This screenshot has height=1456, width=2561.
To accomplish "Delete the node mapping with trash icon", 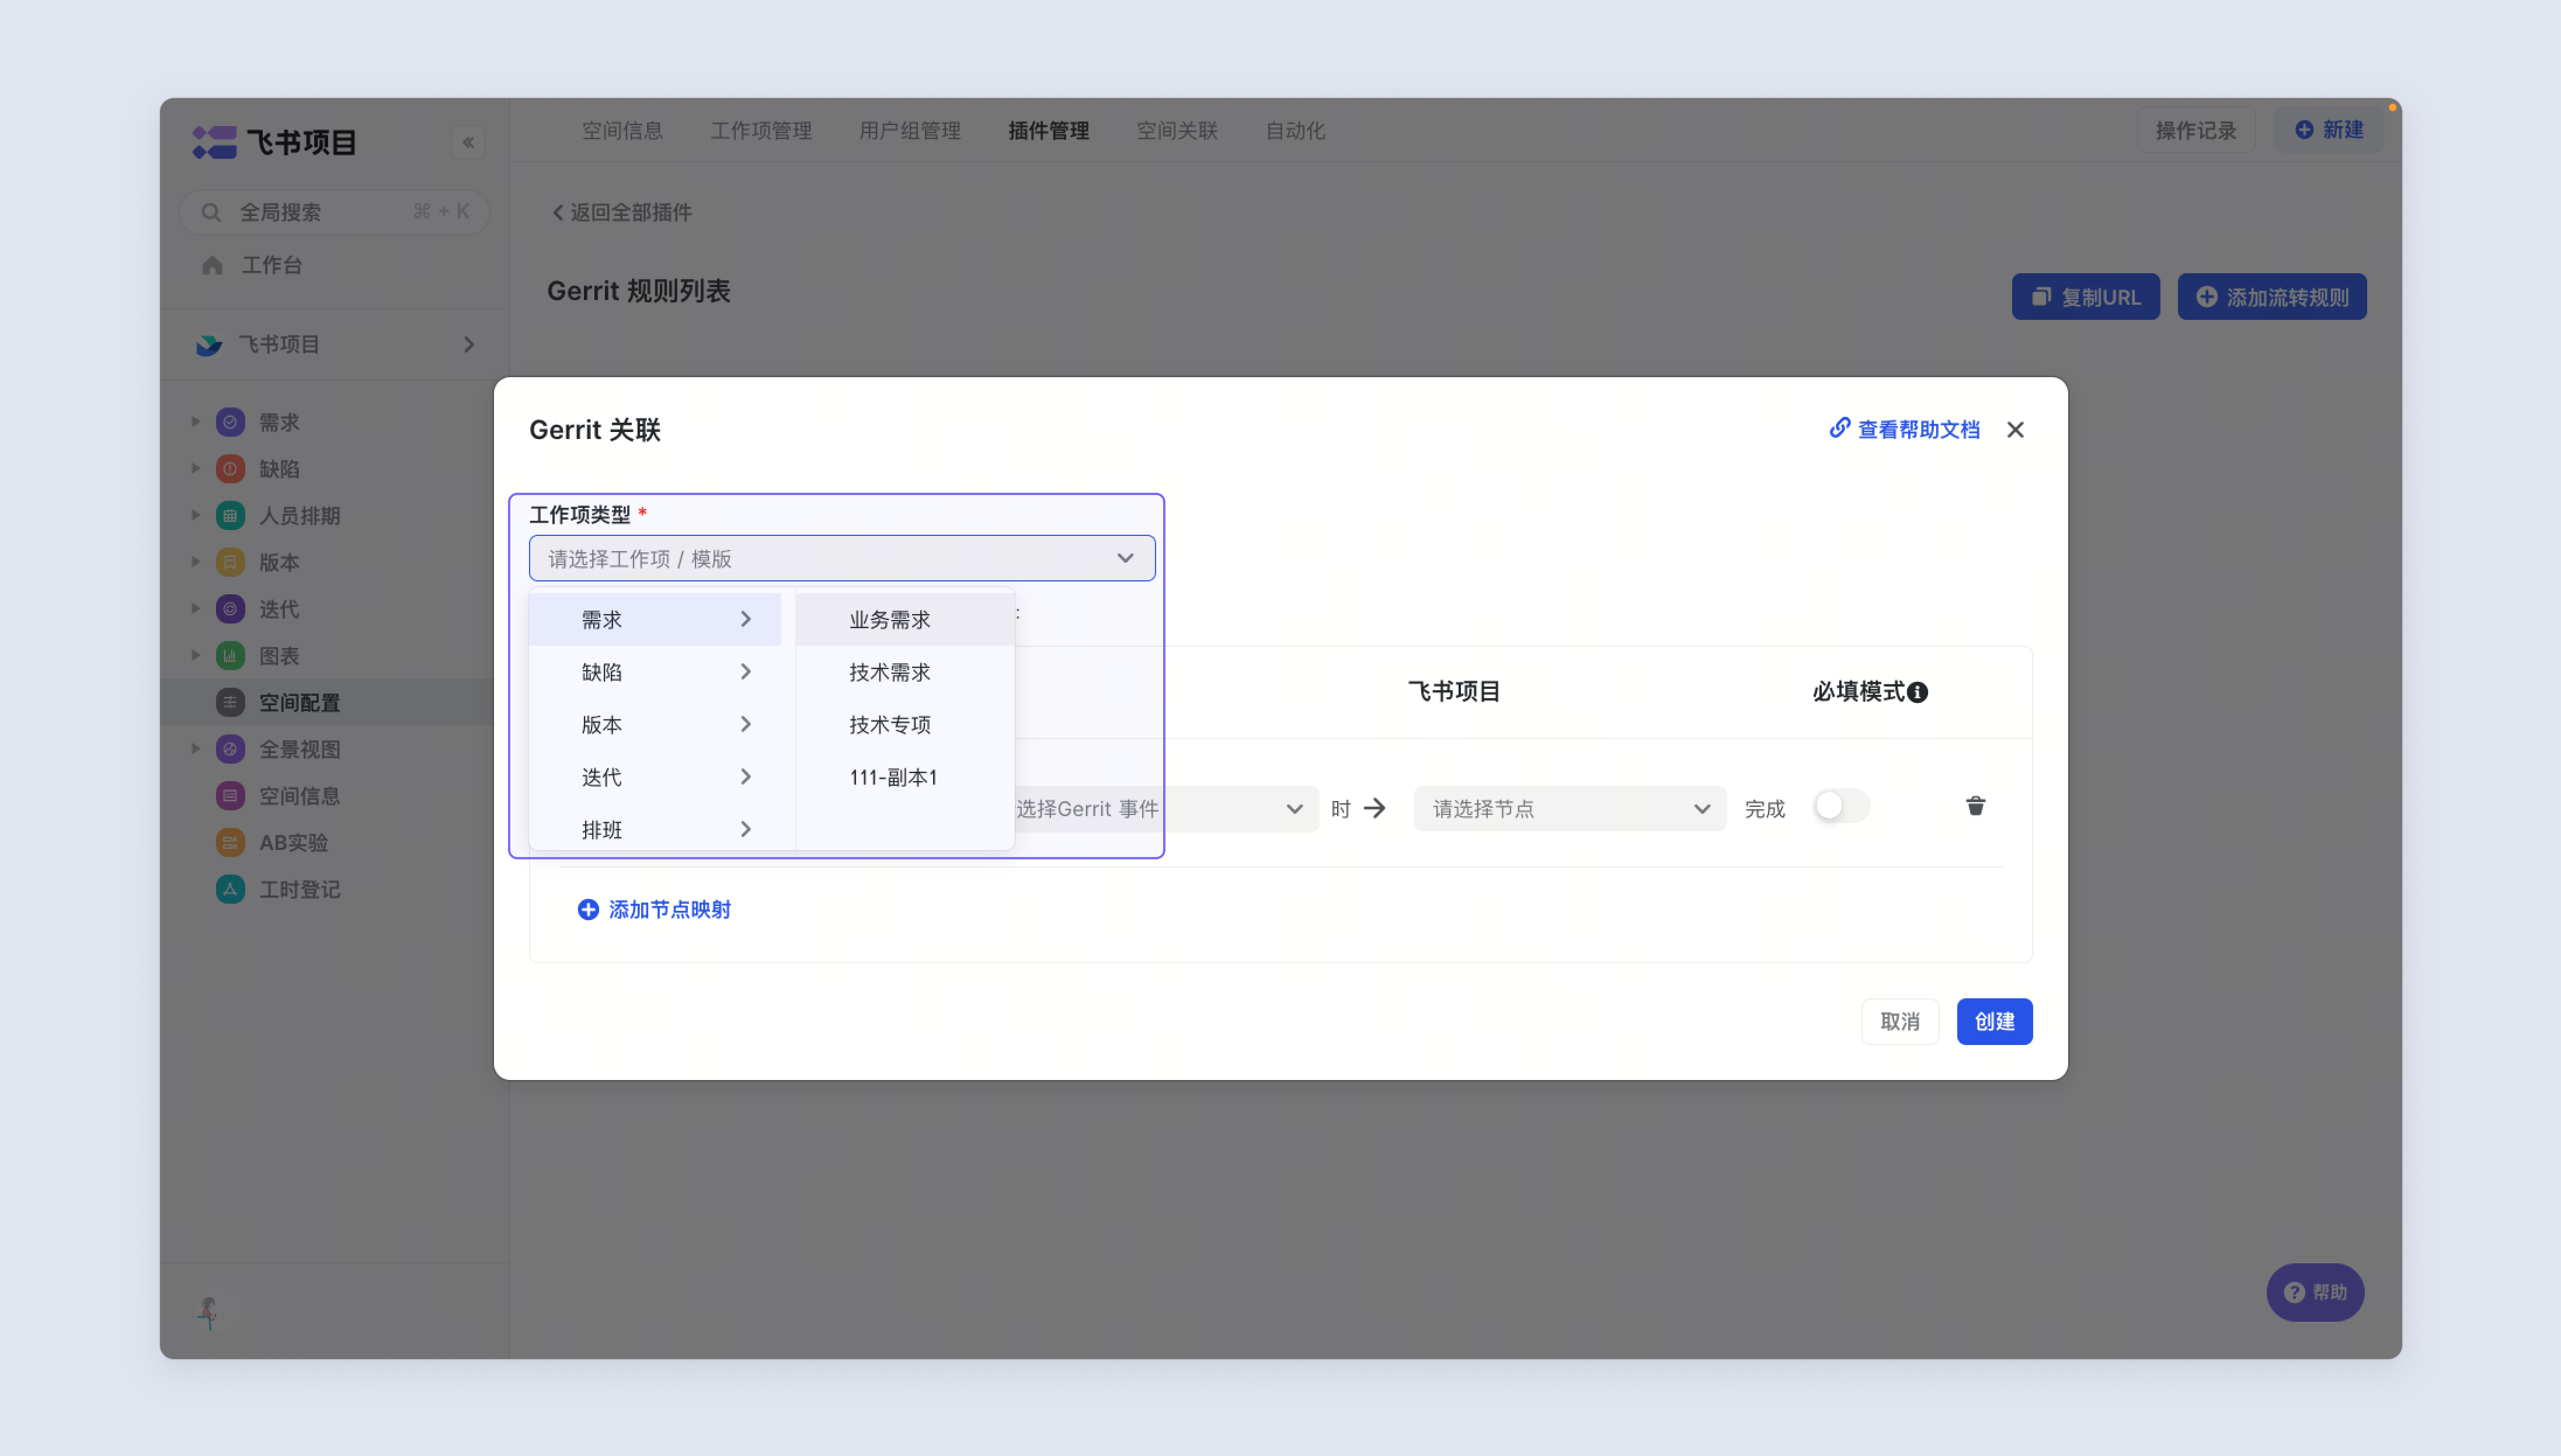I will (x=1975, y=806).
